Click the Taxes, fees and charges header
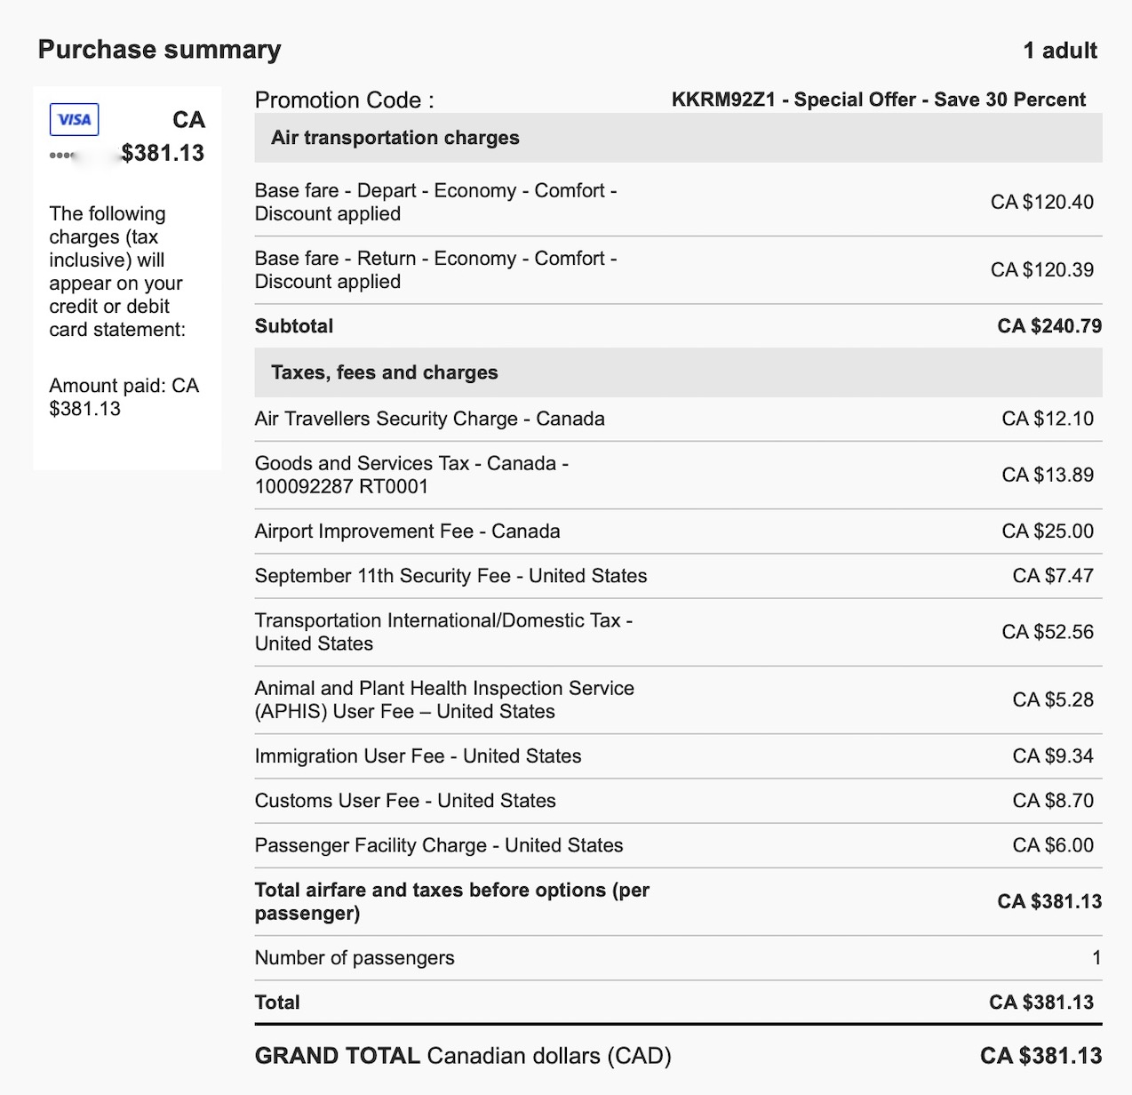 (385, 372)
